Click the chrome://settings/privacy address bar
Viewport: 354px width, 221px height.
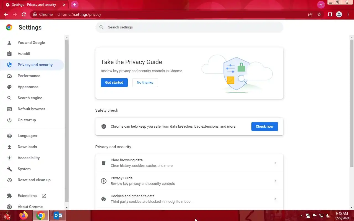pos(79,14)
